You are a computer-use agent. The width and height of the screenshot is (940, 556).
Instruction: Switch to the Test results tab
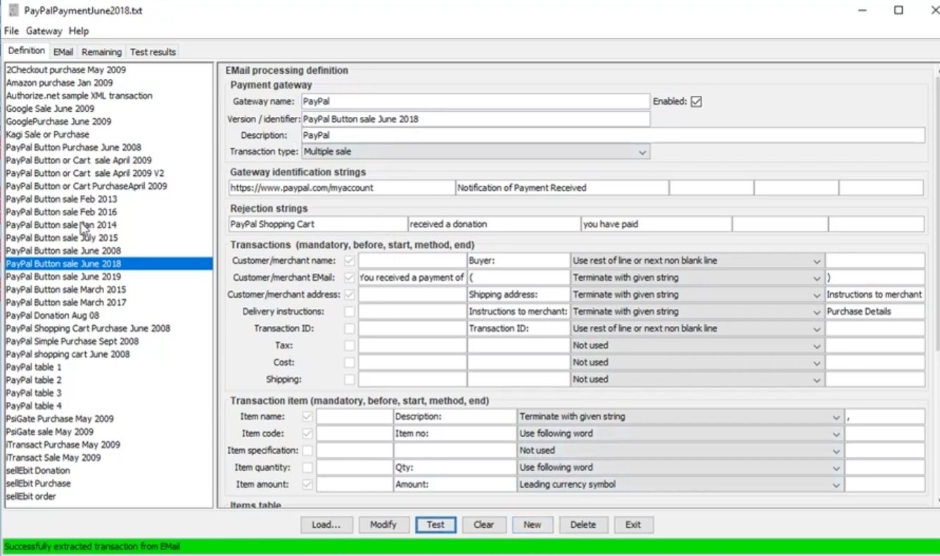coord(153,52)
